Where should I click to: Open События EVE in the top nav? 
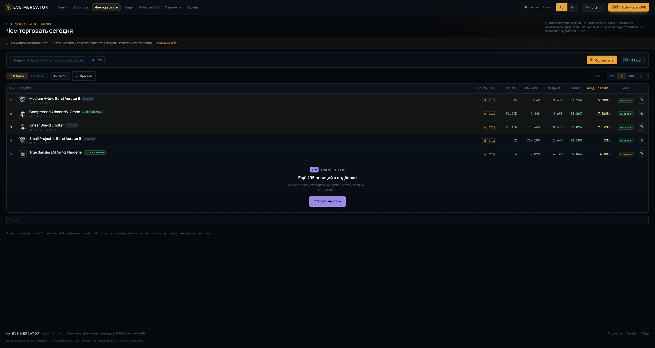pos(149,7)
